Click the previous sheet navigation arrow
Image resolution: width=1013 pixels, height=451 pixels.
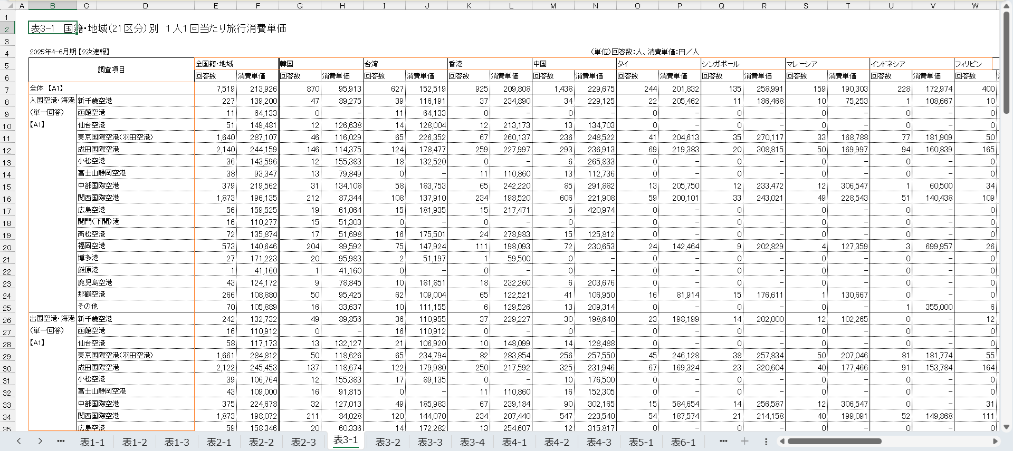[x=19, y=441]
